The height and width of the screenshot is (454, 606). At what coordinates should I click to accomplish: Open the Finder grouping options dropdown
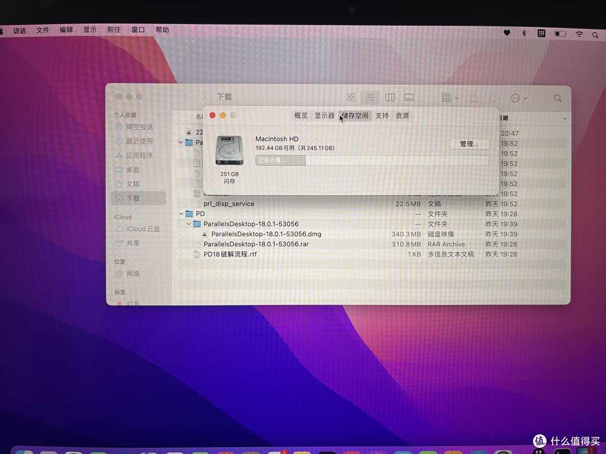click(450, 98)
